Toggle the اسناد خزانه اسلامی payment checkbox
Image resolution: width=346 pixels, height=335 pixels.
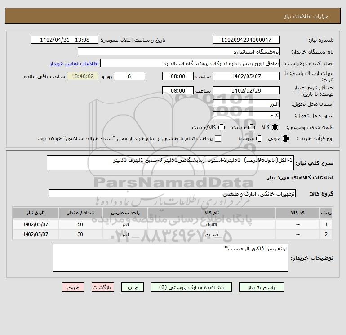(x=218, y=138)
